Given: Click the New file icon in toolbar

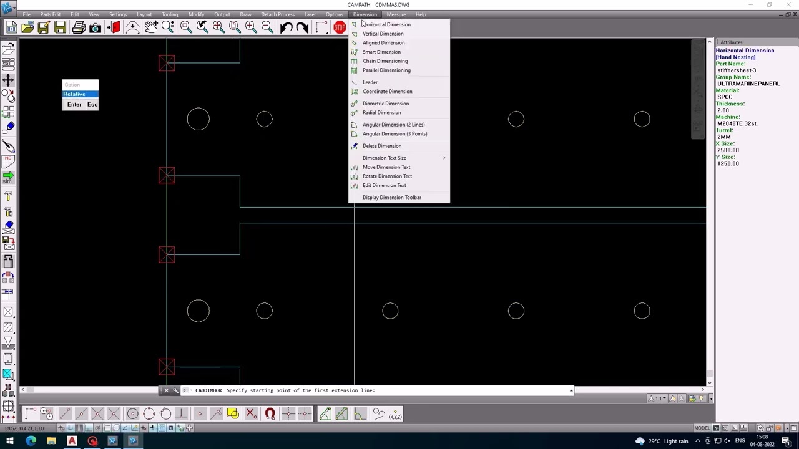Looking at the screenshot, I should coord(11,27).
